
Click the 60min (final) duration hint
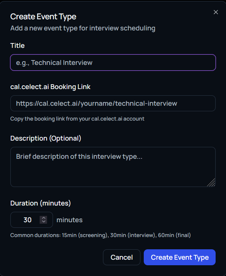pos(175,235)
